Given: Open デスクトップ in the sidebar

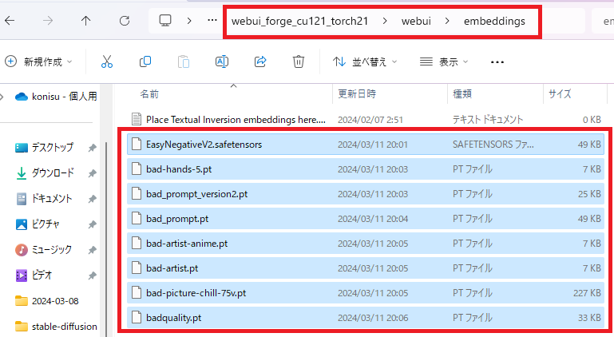Looking at the screenshot, I should 44,148.
